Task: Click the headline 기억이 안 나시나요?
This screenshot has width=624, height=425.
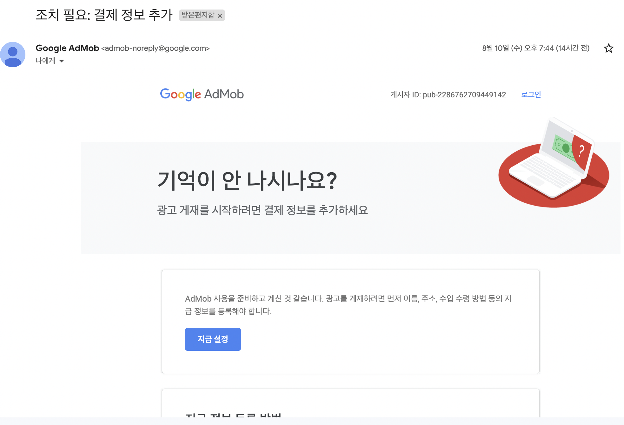Action: click(x=247, y=180)
